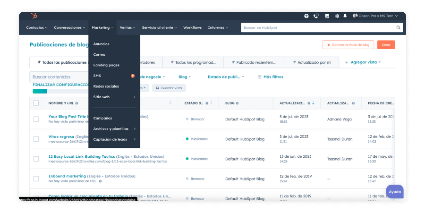Click Generar artículo de blog button
425x213 pixels.
point(348,45)
